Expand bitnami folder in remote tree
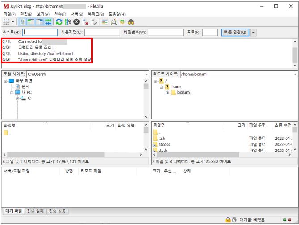The height and width of the screenshot is (225, 299). [x=167, y=93]
